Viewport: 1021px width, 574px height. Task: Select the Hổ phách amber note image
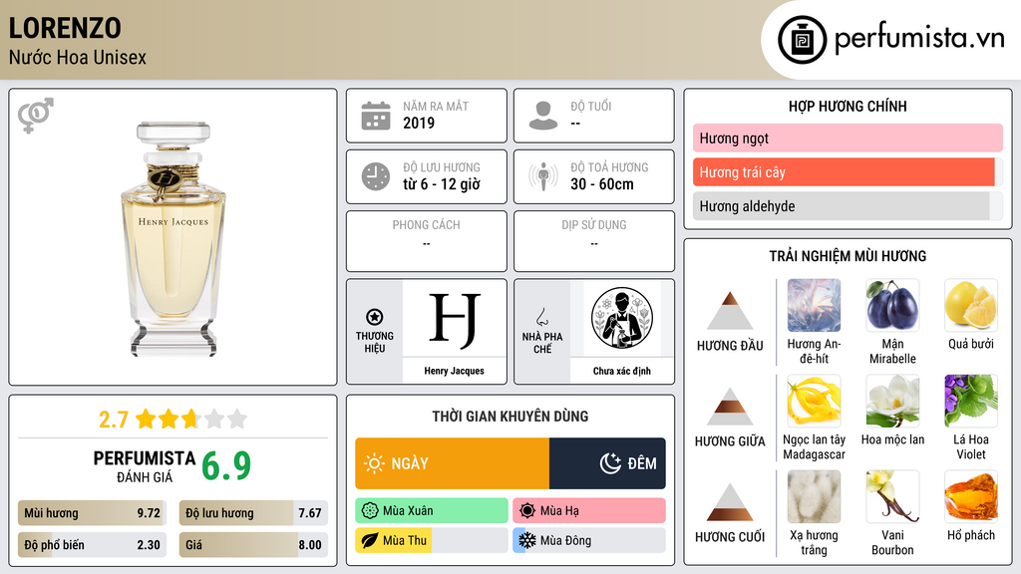[x=971, y=496]
